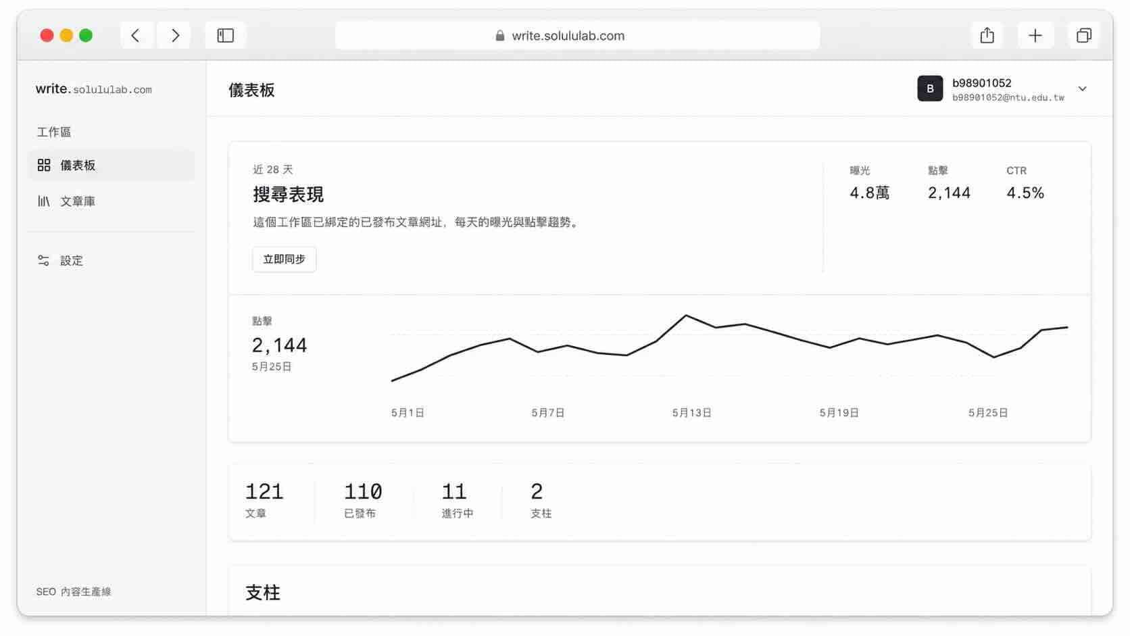The height and width of the screenshot is (636, 1130).
Task: Open a new tab with plus icon
Action: (x=1035, y=35)
